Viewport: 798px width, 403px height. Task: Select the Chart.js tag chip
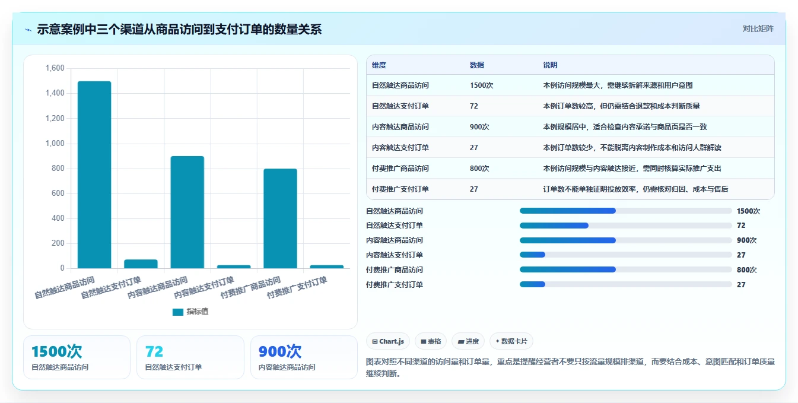point(388,341)
